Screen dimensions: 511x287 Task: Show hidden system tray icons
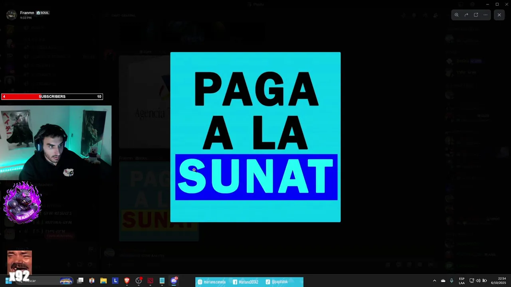[x=435, y=281]
